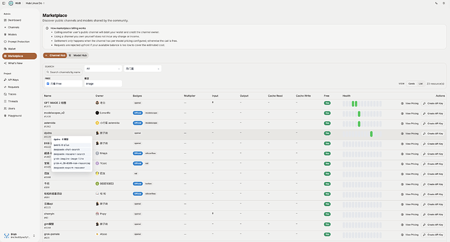The image size is (450, 242).
Task: Click the grok-pomelo channel name
Action: coord(52,234)
